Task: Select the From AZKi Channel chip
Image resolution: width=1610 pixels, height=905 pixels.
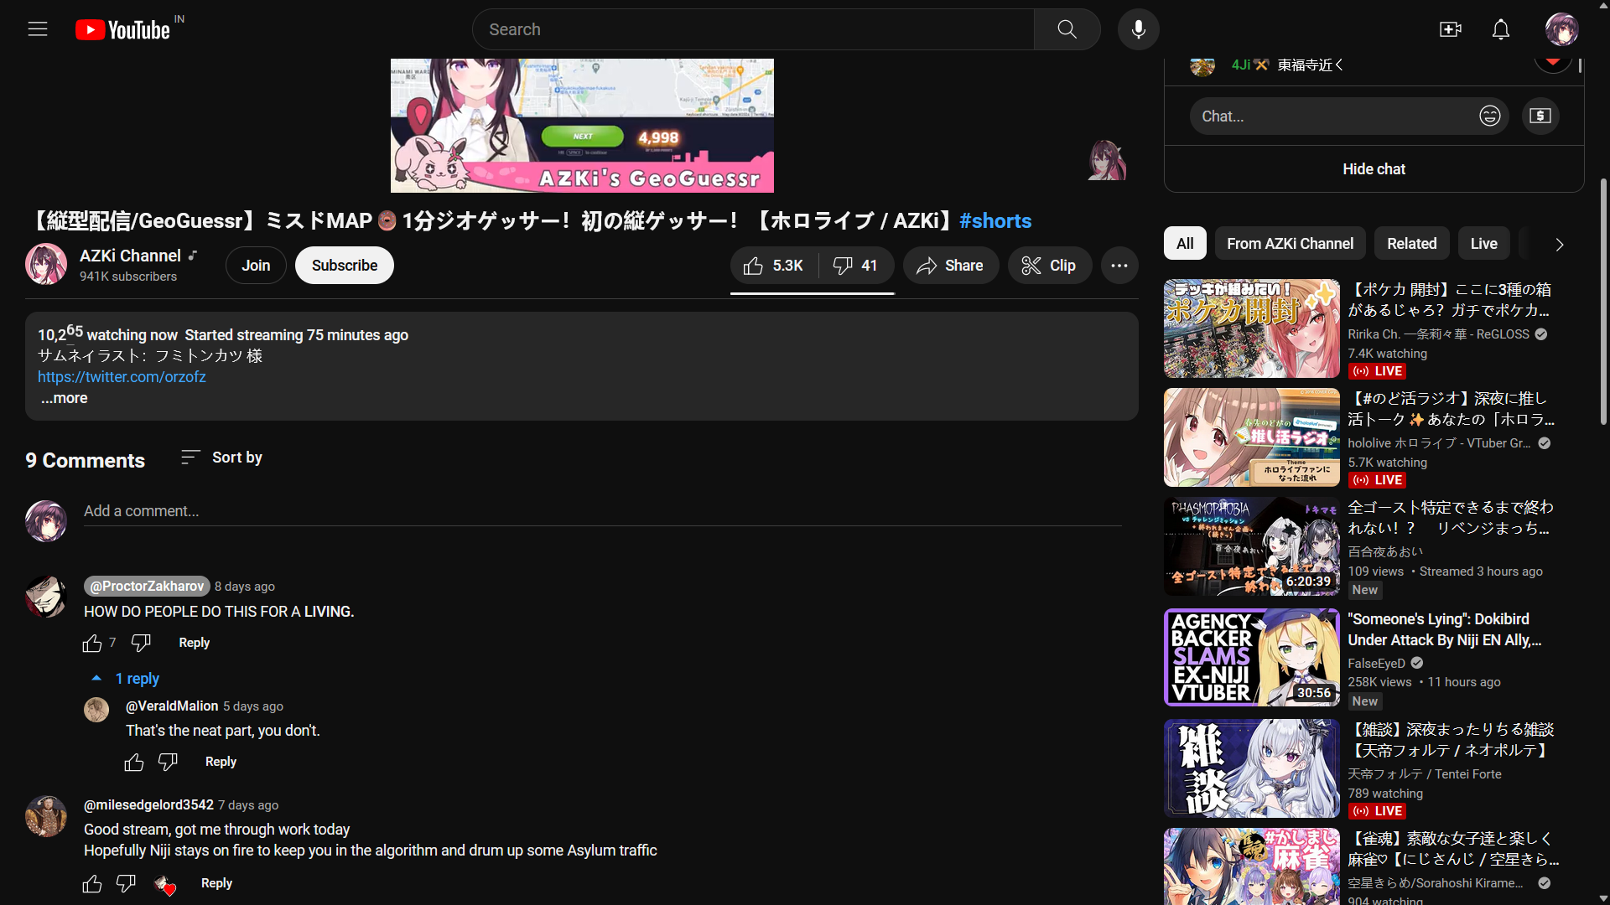Action: [1290, 244]
